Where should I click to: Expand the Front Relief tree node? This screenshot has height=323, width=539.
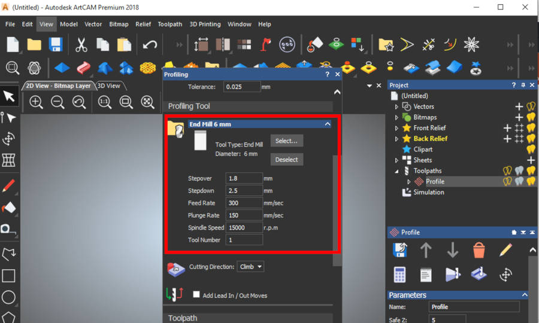(x=396, y=128)
